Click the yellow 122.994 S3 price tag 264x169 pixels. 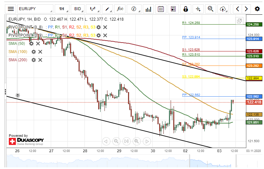point(254,78)
